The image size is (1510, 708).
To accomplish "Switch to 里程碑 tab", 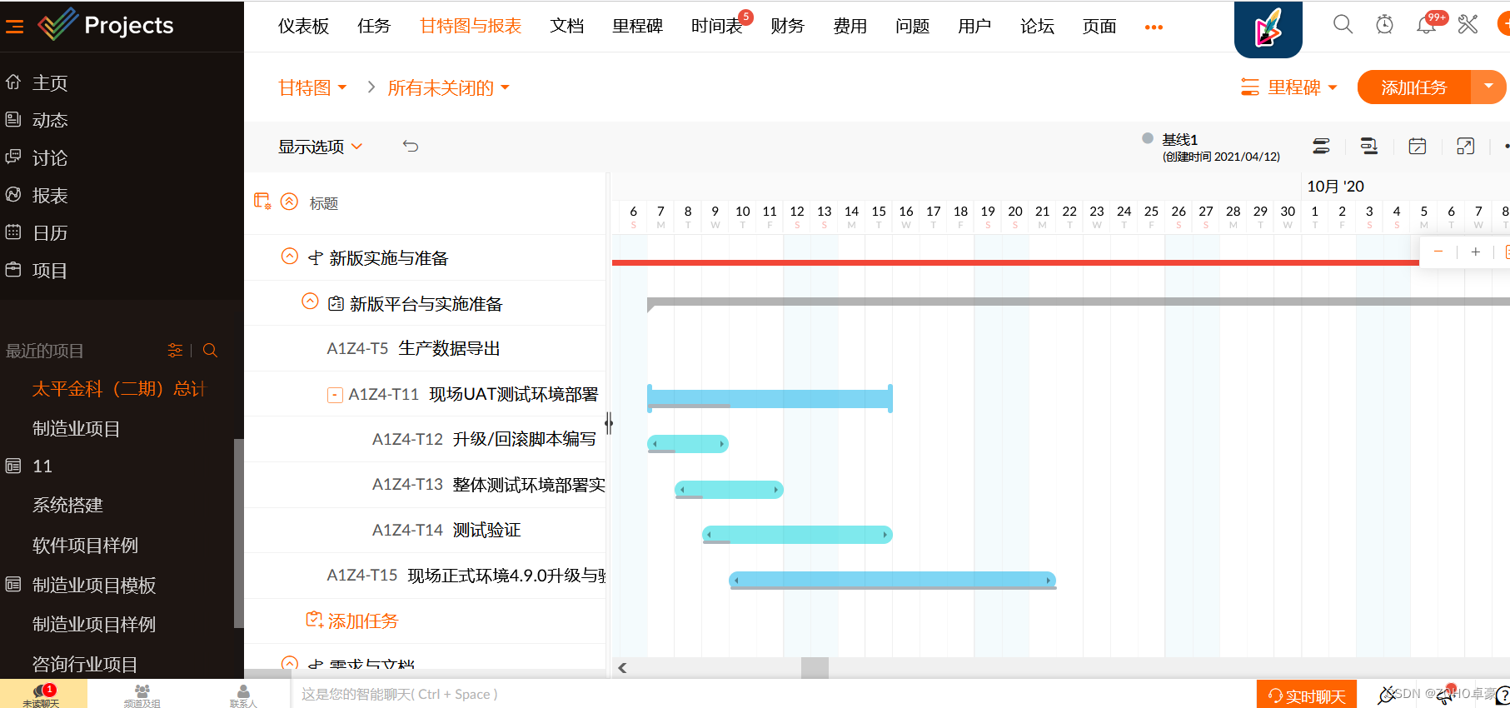I will coord(637,26).
